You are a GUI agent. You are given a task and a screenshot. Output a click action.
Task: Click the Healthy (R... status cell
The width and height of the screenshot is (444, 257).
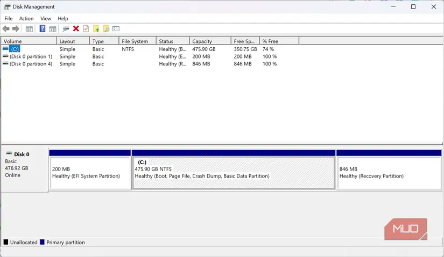[x=172, y=64]
